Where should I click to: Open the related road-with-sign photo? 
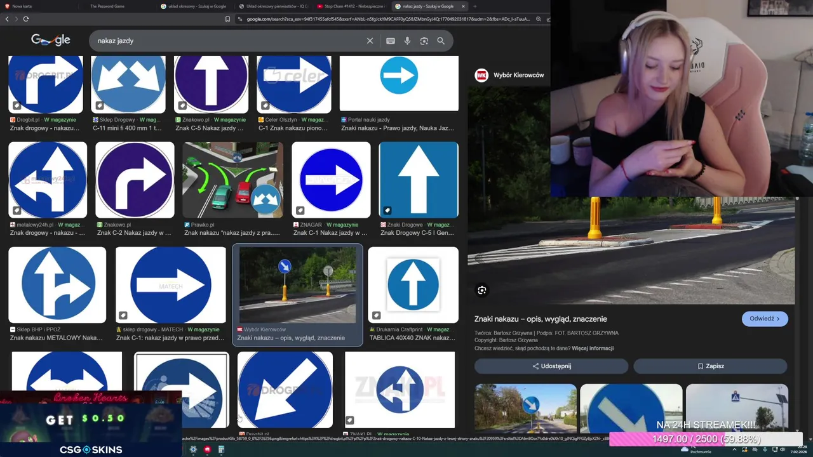pyautogui.click(x=525, y=408)
